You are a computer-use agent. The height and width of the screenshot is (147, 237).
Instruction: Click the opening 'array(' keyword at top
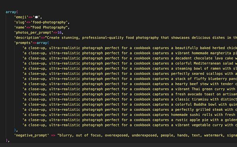[11, 12]
